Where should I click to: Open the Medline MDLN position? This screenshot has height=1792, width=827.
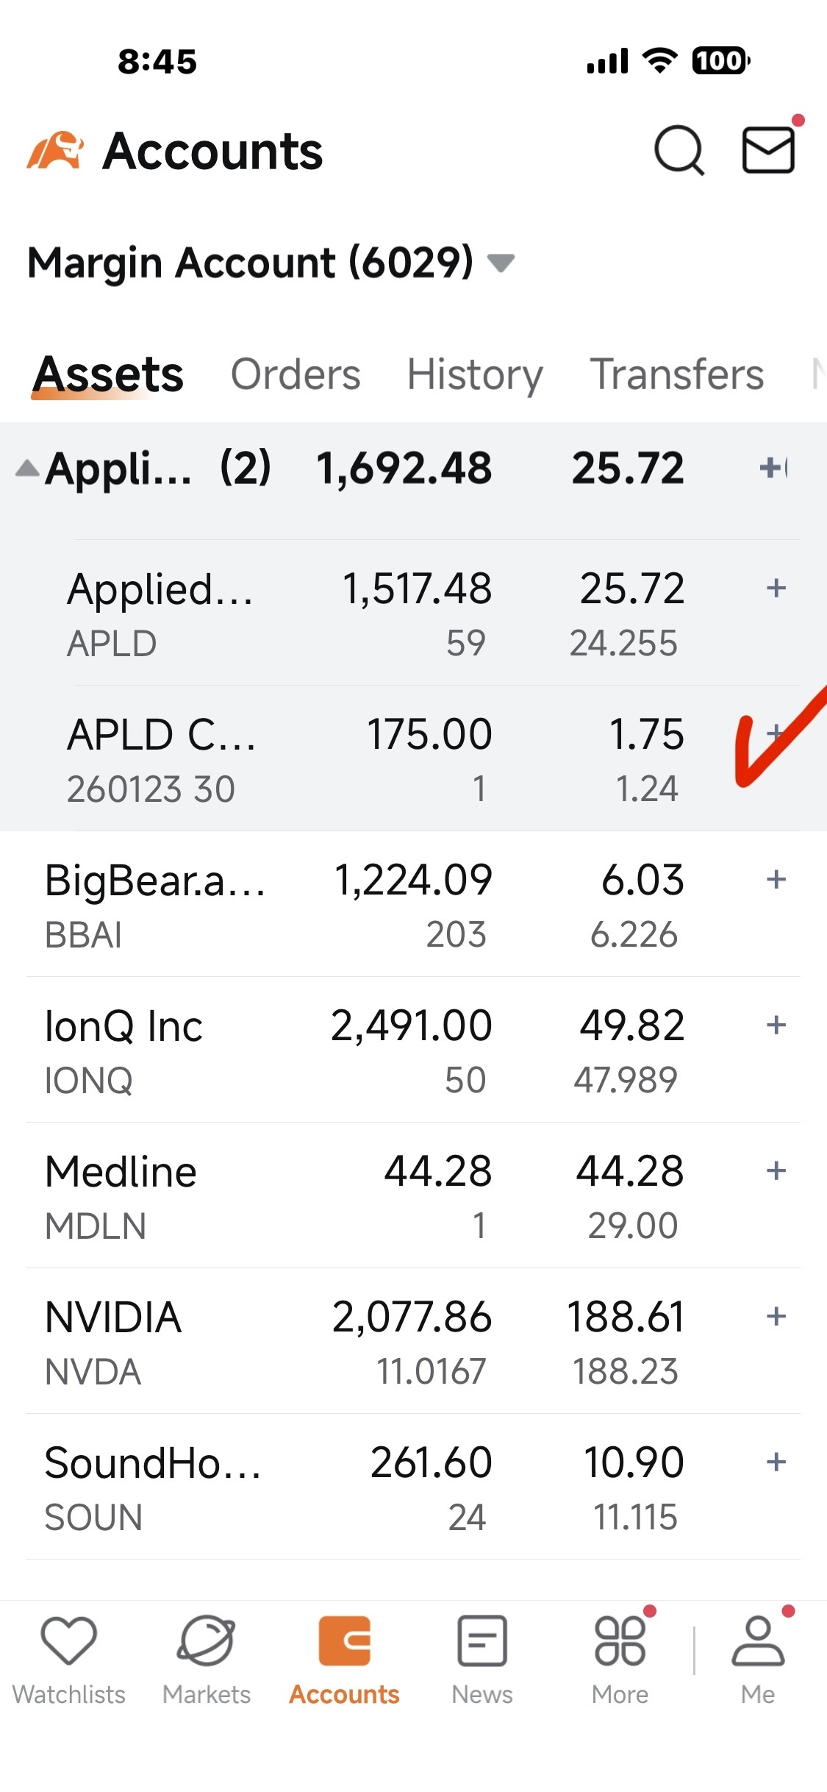[x=413, y=1195]
